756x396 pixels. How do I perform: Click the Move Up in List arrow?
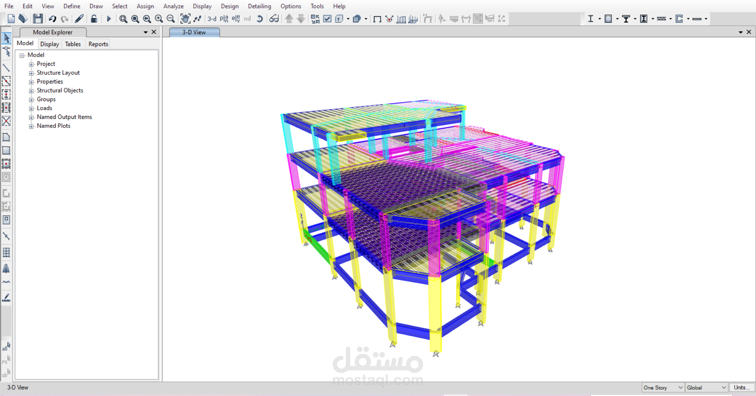[289, 19]
